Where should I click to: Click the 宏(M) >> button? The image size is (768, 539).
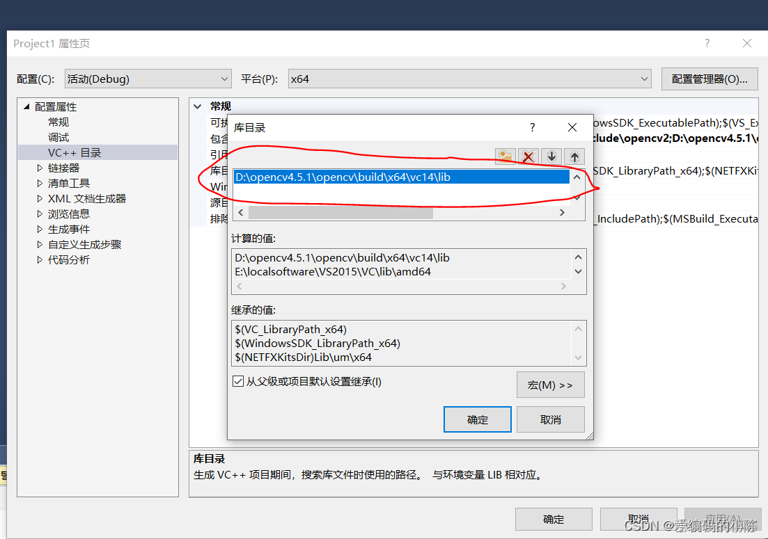pos(550,385)
